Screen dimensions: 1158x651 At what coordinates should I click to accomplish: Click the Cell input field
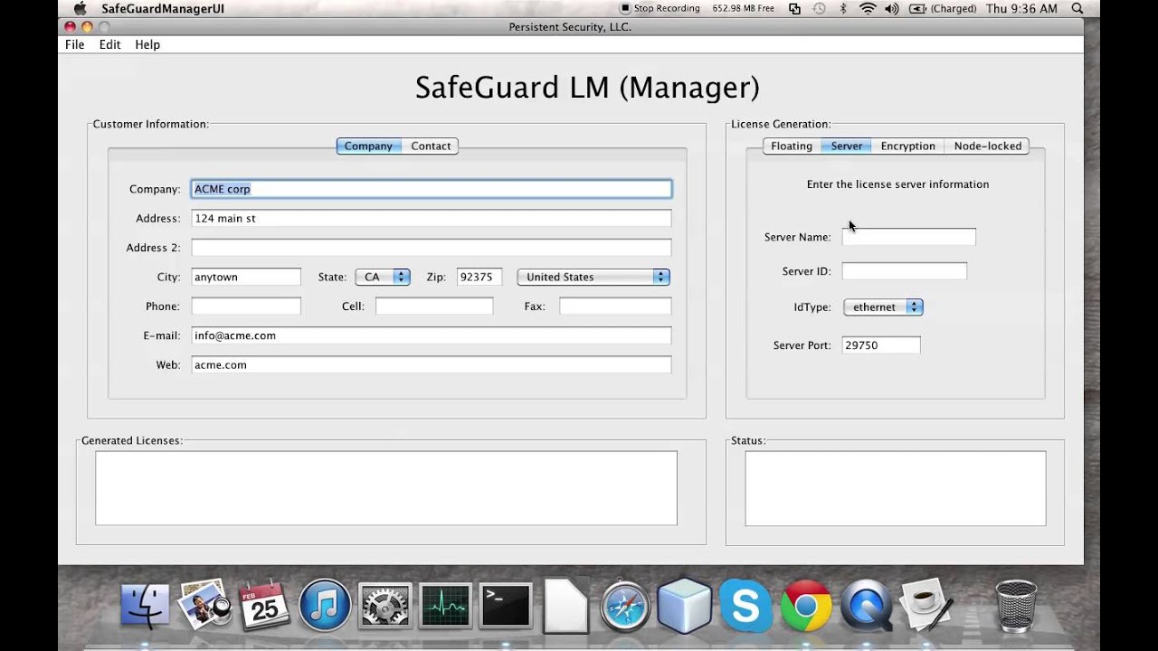coord(434,306)
